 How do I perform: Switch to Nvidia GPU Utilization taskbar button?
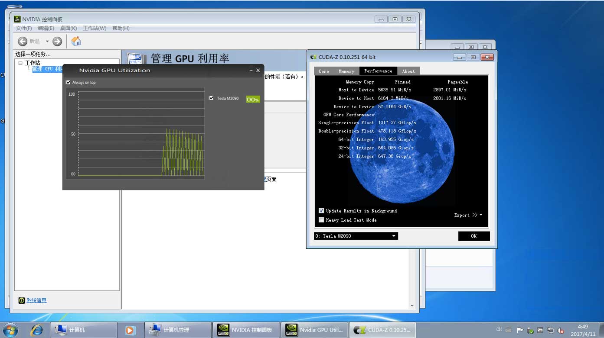tap(314, 330)
